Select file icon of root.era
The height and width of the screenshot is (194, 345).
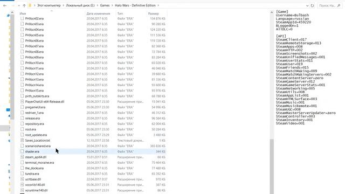tap(22, 129)
